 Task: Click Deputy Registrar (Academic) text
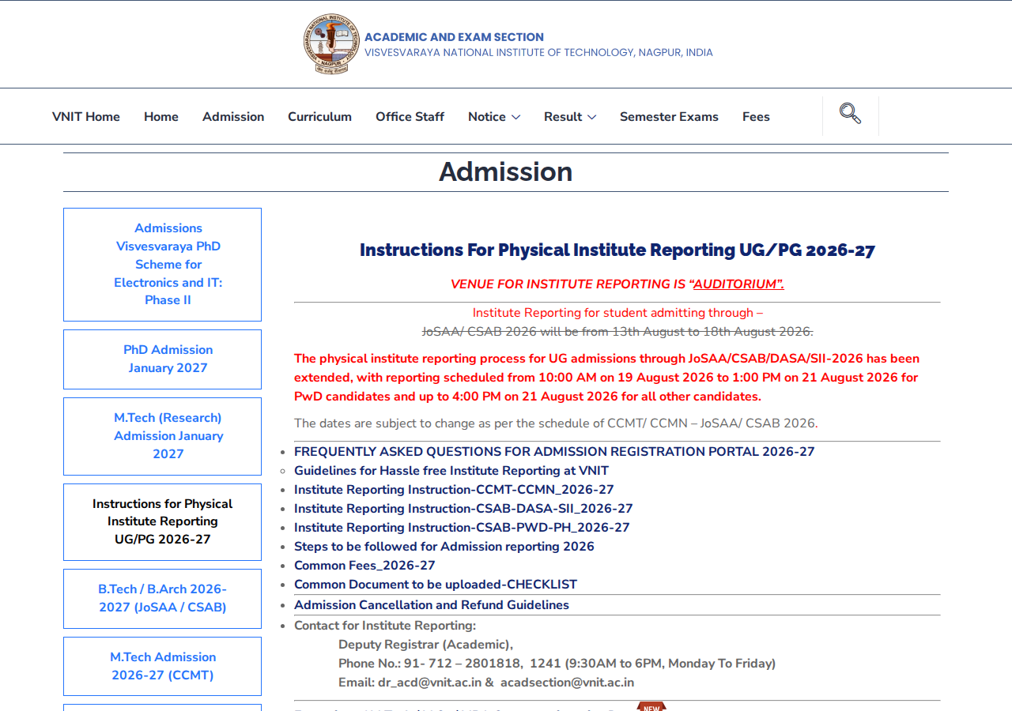(x=425, y=645)
